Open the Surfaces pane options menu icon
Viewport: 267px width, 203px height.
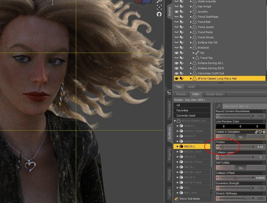(169, 93)
